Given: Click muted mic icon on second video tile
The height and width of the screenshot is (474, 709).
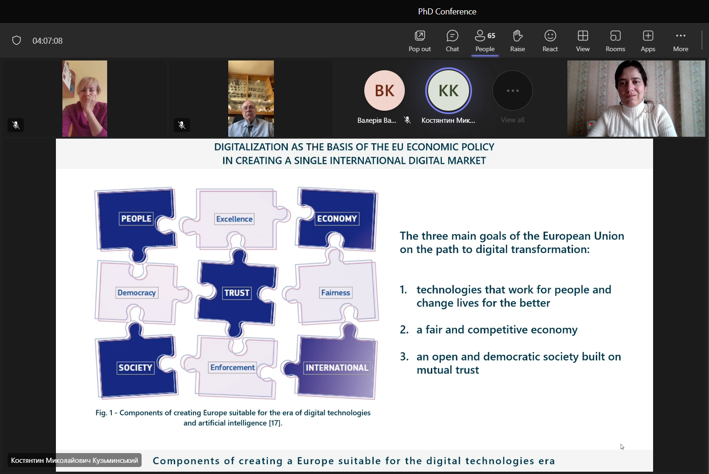Looking at the screenshot, I should [182, 125].
